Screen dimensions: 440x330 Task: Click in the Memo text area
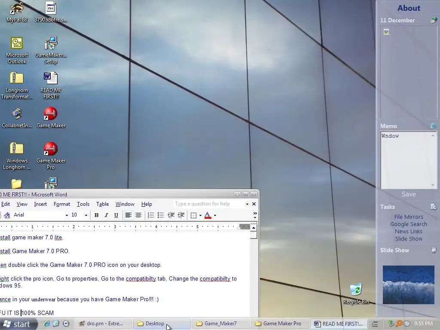tap(406, 160)
